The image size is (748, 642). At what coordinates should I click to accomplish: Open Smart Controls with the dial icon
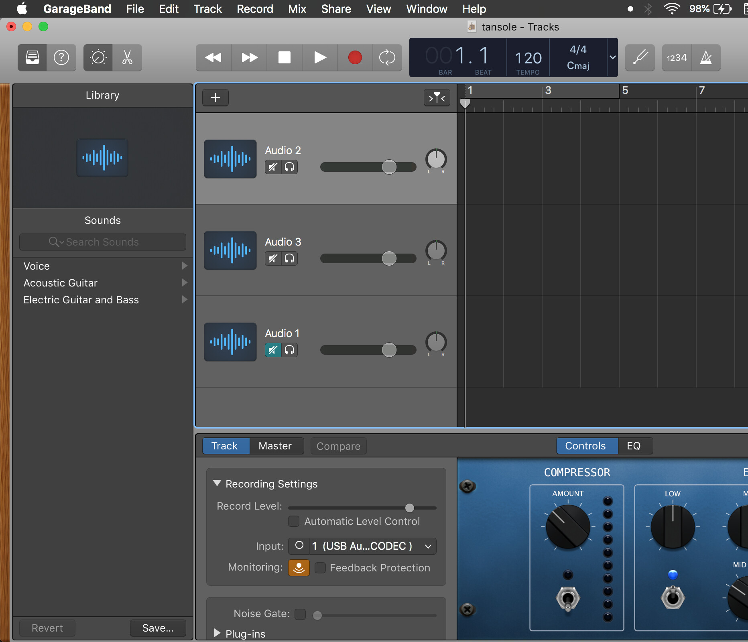(x=98, y=57)
